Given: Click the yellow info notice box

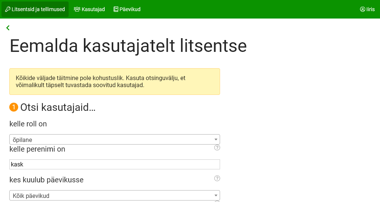Looking at the screenshot, I should pos(114,82).
